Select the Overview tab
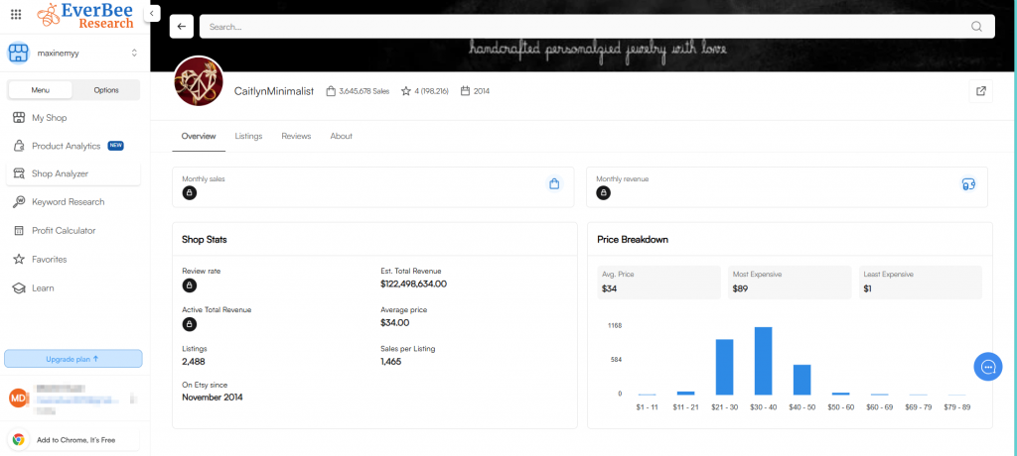This screenshot has height=456, width=1017. pos(199,136)
